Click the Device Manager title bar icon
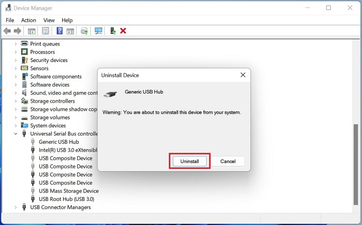The width and height of the screenshot is (362, 225). [x=8, y=8]
